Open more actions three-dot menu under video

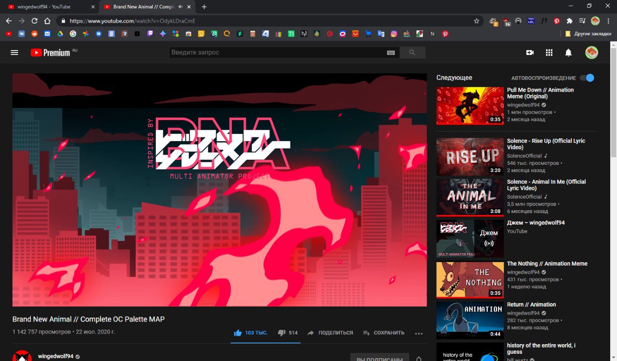click(418, 333)
